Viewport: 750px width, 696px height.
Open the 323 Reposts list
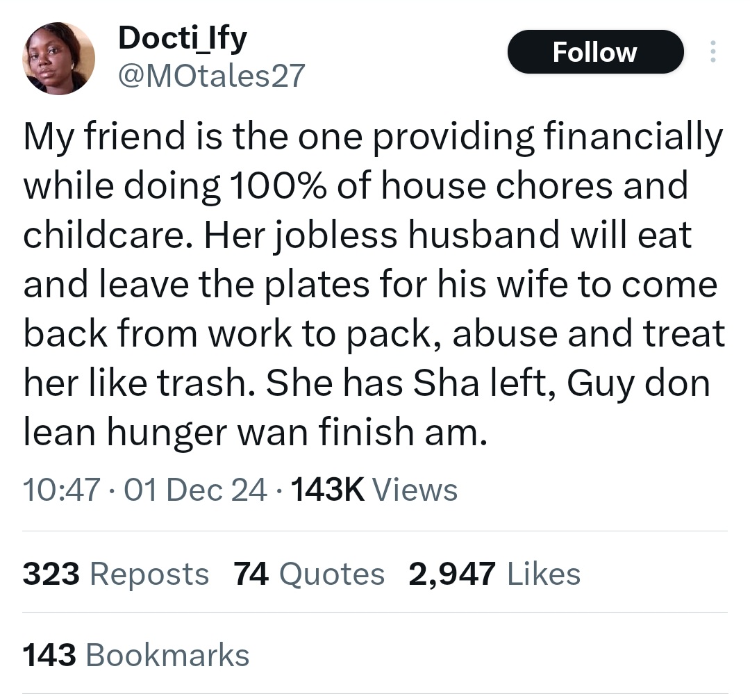[x=115, y=574]
